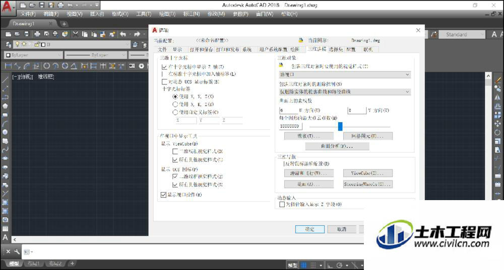
Task: Switch to the Open and Save tab in Options
Action: (202, 49)
